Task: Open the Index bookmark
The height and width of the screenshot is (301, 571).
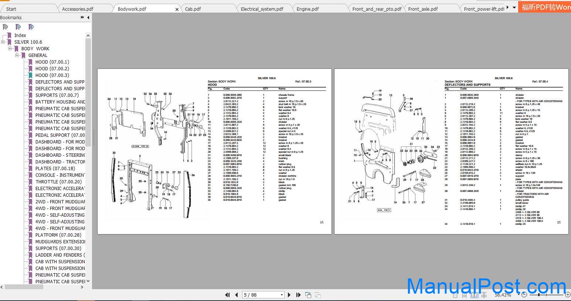Action: pos(20,35)
